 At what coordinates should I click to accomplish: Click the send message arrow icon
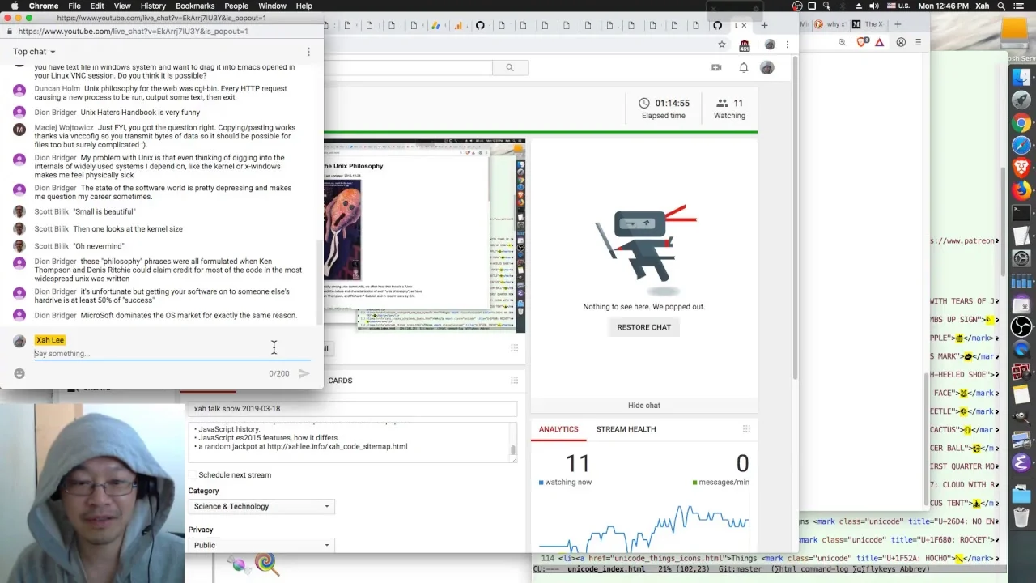[304, 373]
